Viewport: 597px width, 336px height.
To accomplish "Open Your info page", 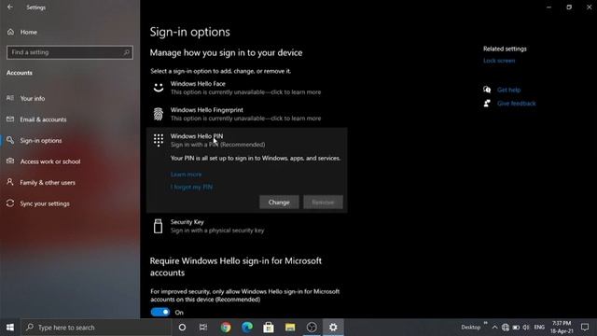I will pyautogui.click(x=33, y=98).
